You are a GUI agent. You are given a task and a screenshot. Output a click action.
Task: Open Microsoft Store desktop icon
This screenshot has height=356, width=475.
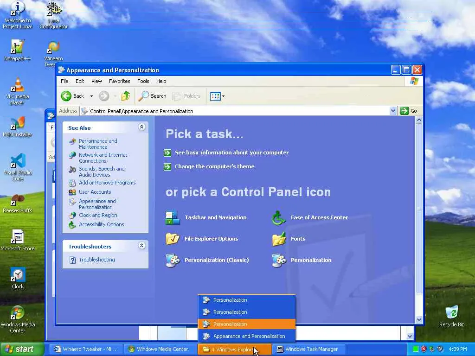point(17,241)
